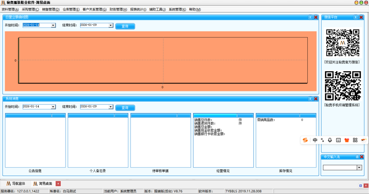Open the IME soft keyboard icon
Image resolution: width=369 pixels, height=194 pixels.
click(338, 140)
